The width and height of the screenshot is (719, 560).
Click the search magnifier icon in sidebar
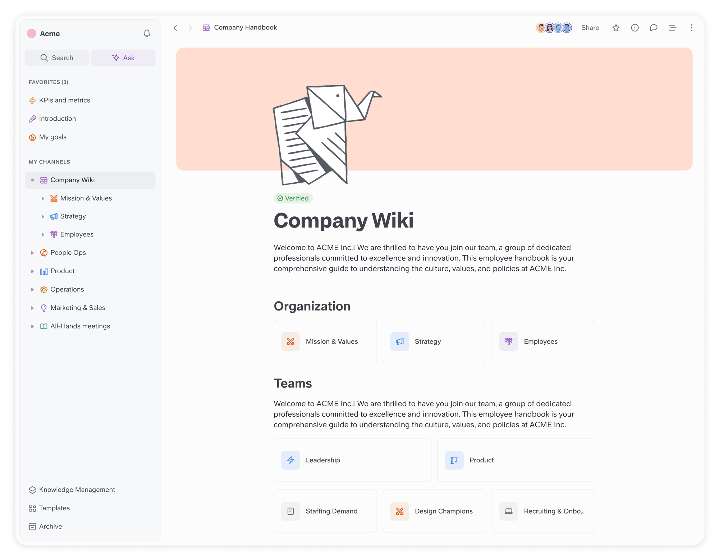[44, 58]
